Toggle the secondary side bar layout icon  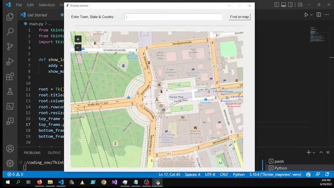point(290,5)
